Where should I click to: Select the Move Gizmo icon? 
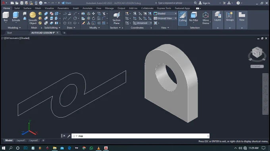pyautogui.click(x=206, y=18)
